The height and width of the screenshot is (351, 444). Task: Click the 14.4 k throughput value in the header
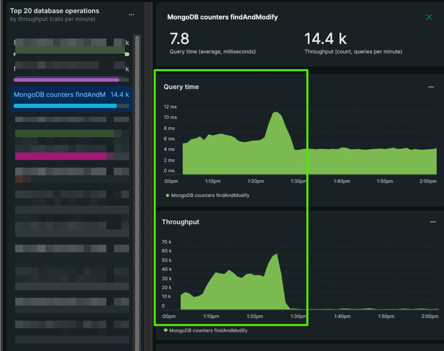pos(325,39)
